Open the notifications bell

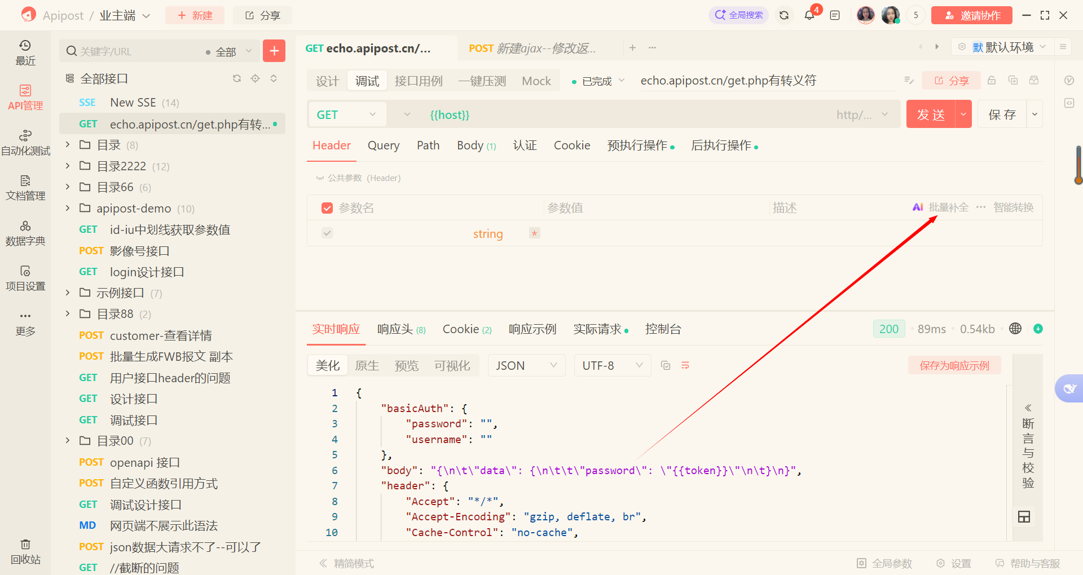click(x=809, y=15)
